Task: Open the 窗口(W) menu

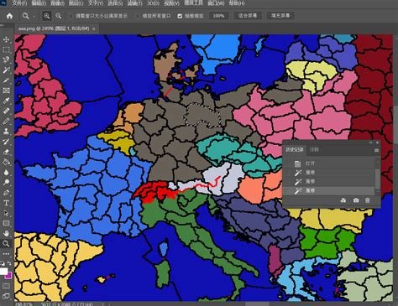Action: click(216, 3)
